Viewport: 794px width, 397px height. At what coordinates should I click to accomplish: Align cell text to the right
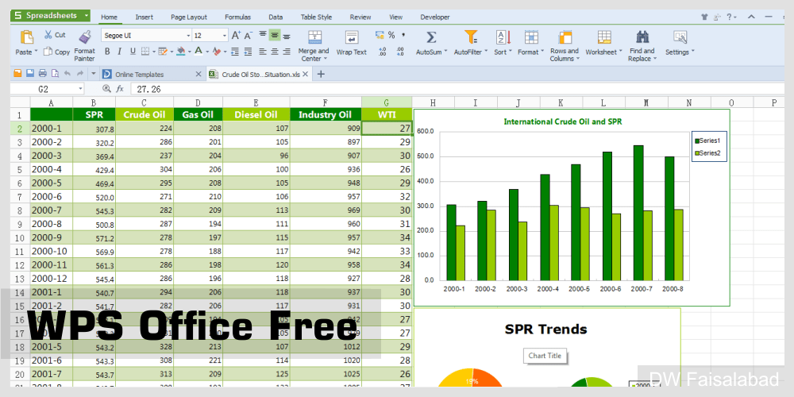(287, 51)
